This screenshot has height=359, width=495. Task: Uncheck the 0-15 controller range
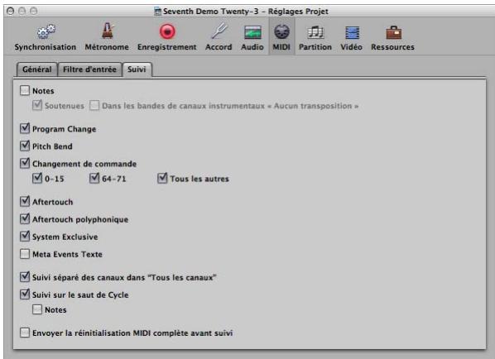click(37, 178)
